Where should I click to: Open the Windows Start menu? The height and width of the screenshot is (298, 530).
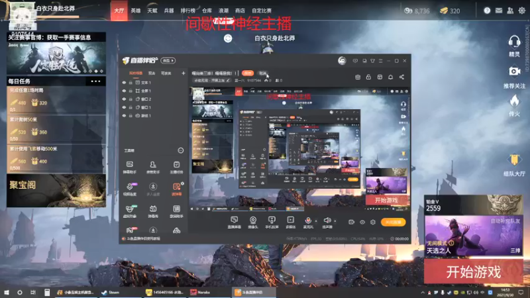coord(7,292)
